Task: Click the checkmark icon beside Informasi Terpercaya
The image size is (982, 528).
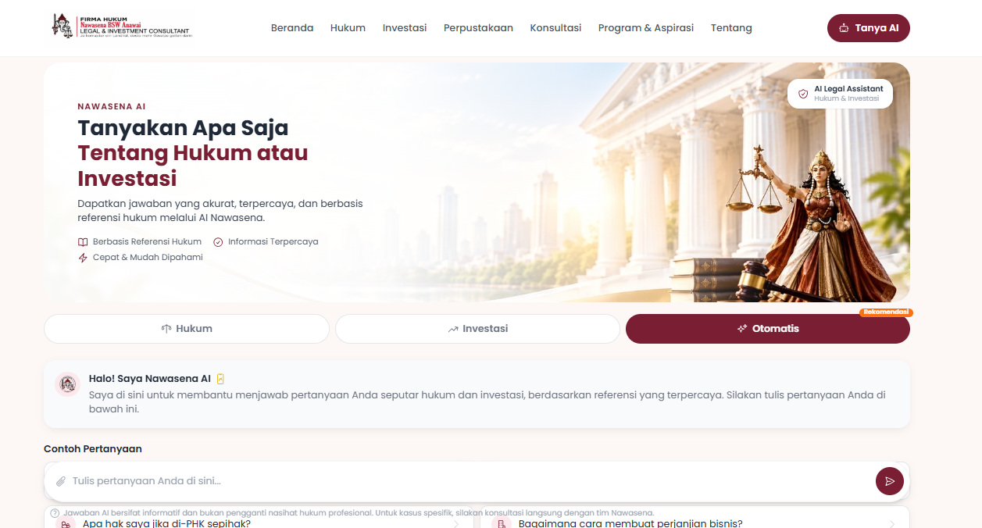Action: point(218,242)
